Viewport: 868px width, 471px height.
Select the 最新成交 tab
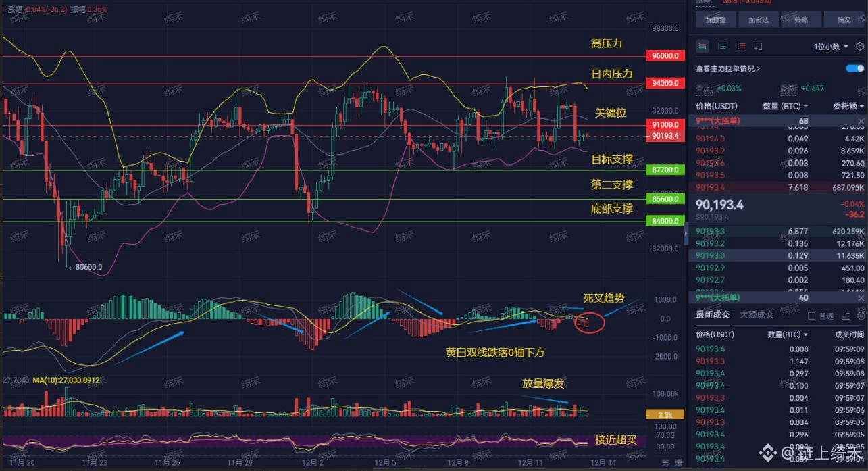(713, 314)
